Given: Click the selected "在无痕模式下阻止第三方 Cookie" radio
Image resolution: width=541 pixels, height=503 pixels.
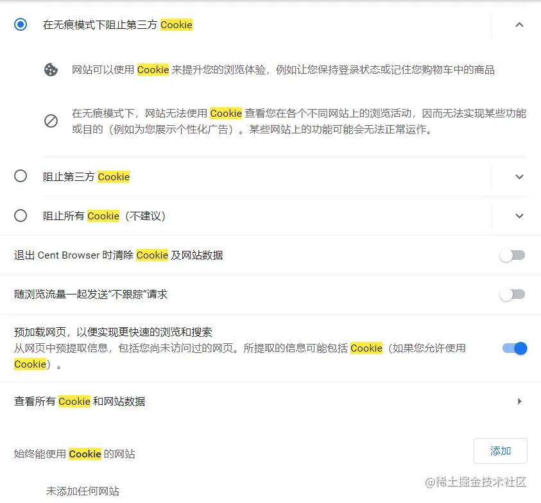Looking at the screenshot, I should 20,24.
